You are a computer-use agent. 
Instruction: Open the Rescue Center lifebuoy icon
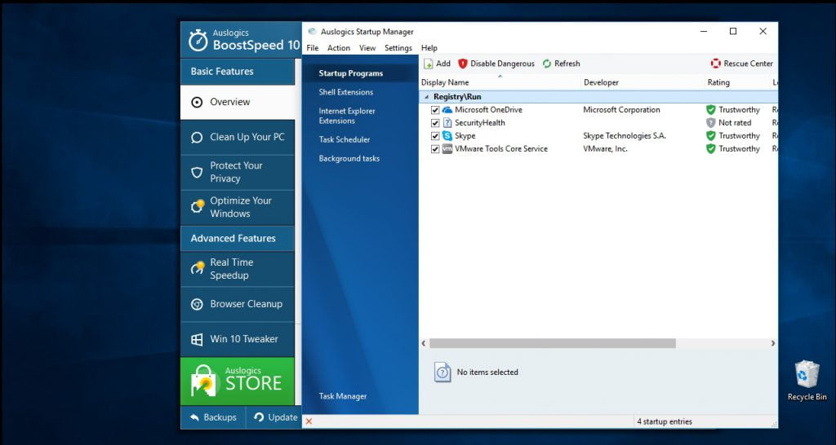(716, 64)
